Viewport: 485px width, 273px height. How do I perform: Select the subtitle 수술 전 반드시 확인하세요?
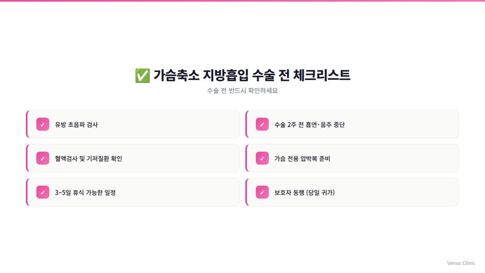(242, 91)
